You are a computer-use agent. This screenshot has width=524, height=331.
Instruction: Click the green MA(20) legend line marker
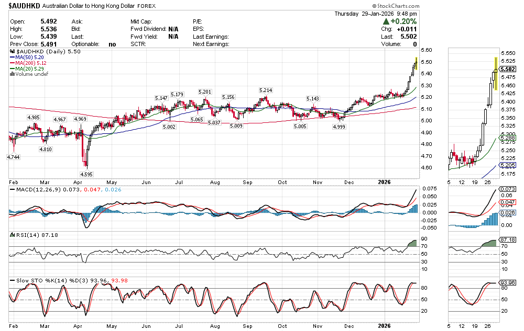12,69
